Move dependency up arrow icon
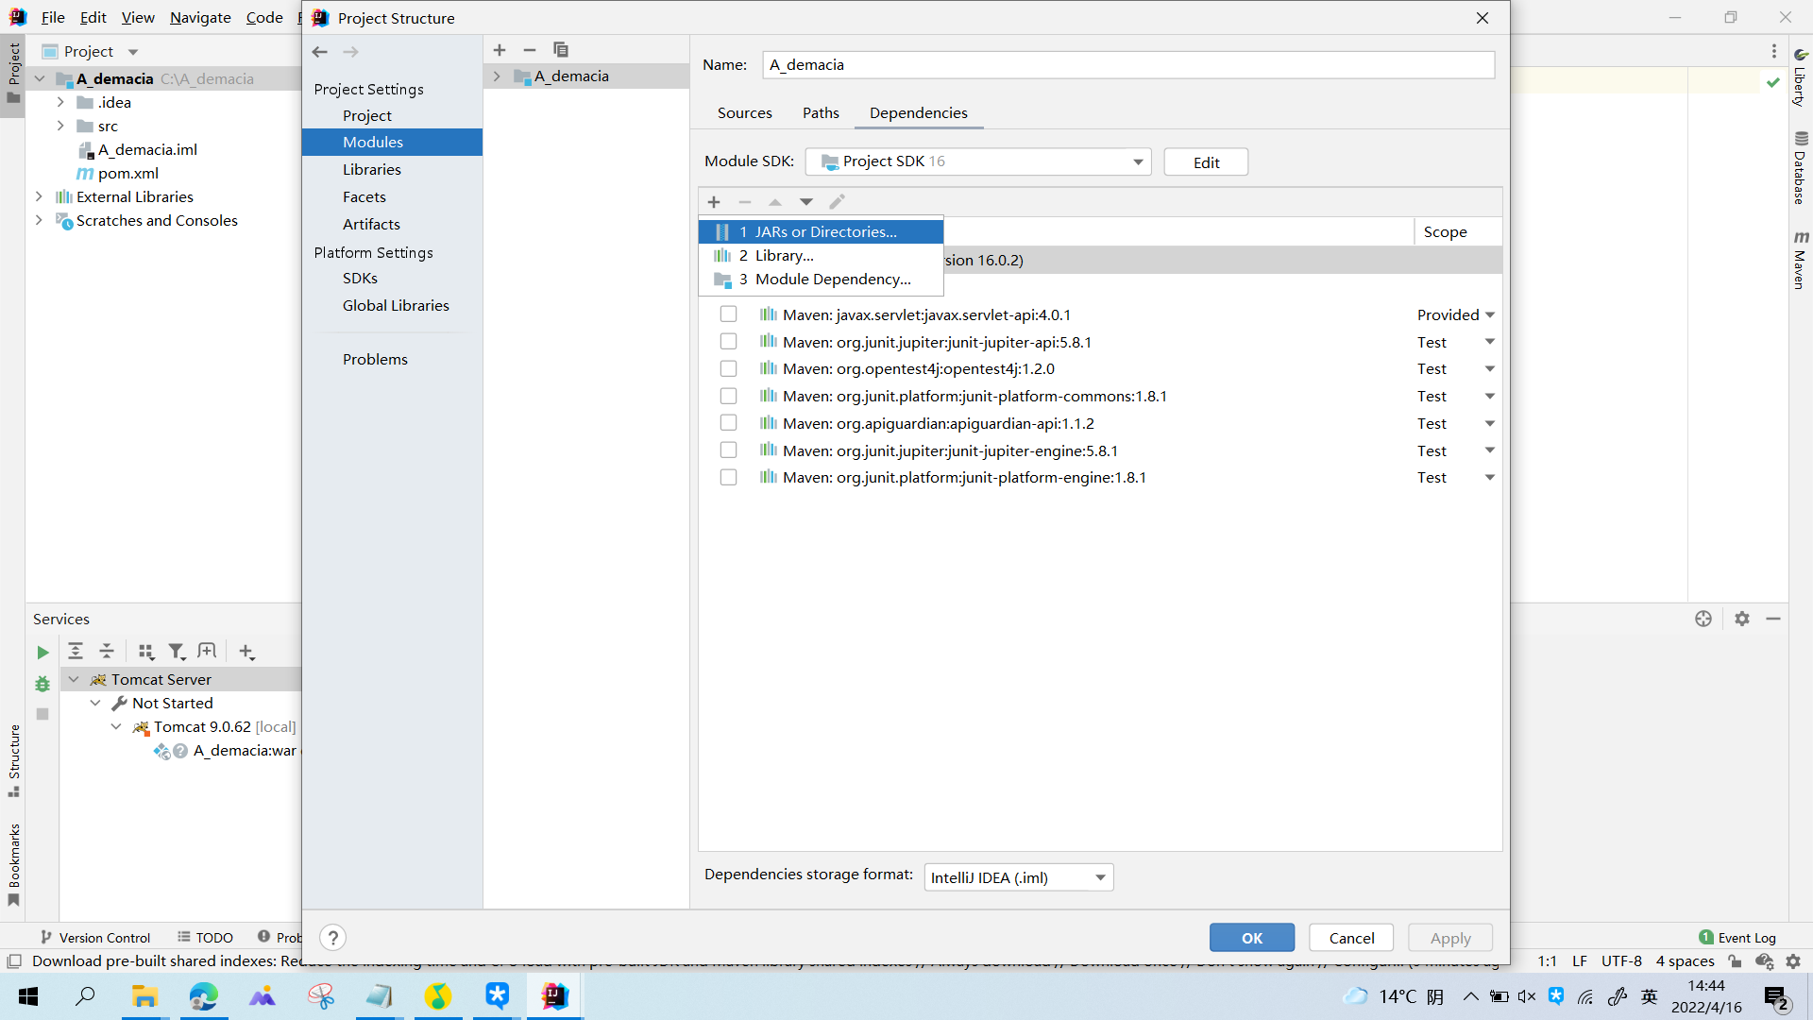 pyautogui.click(x=775, y=202)
